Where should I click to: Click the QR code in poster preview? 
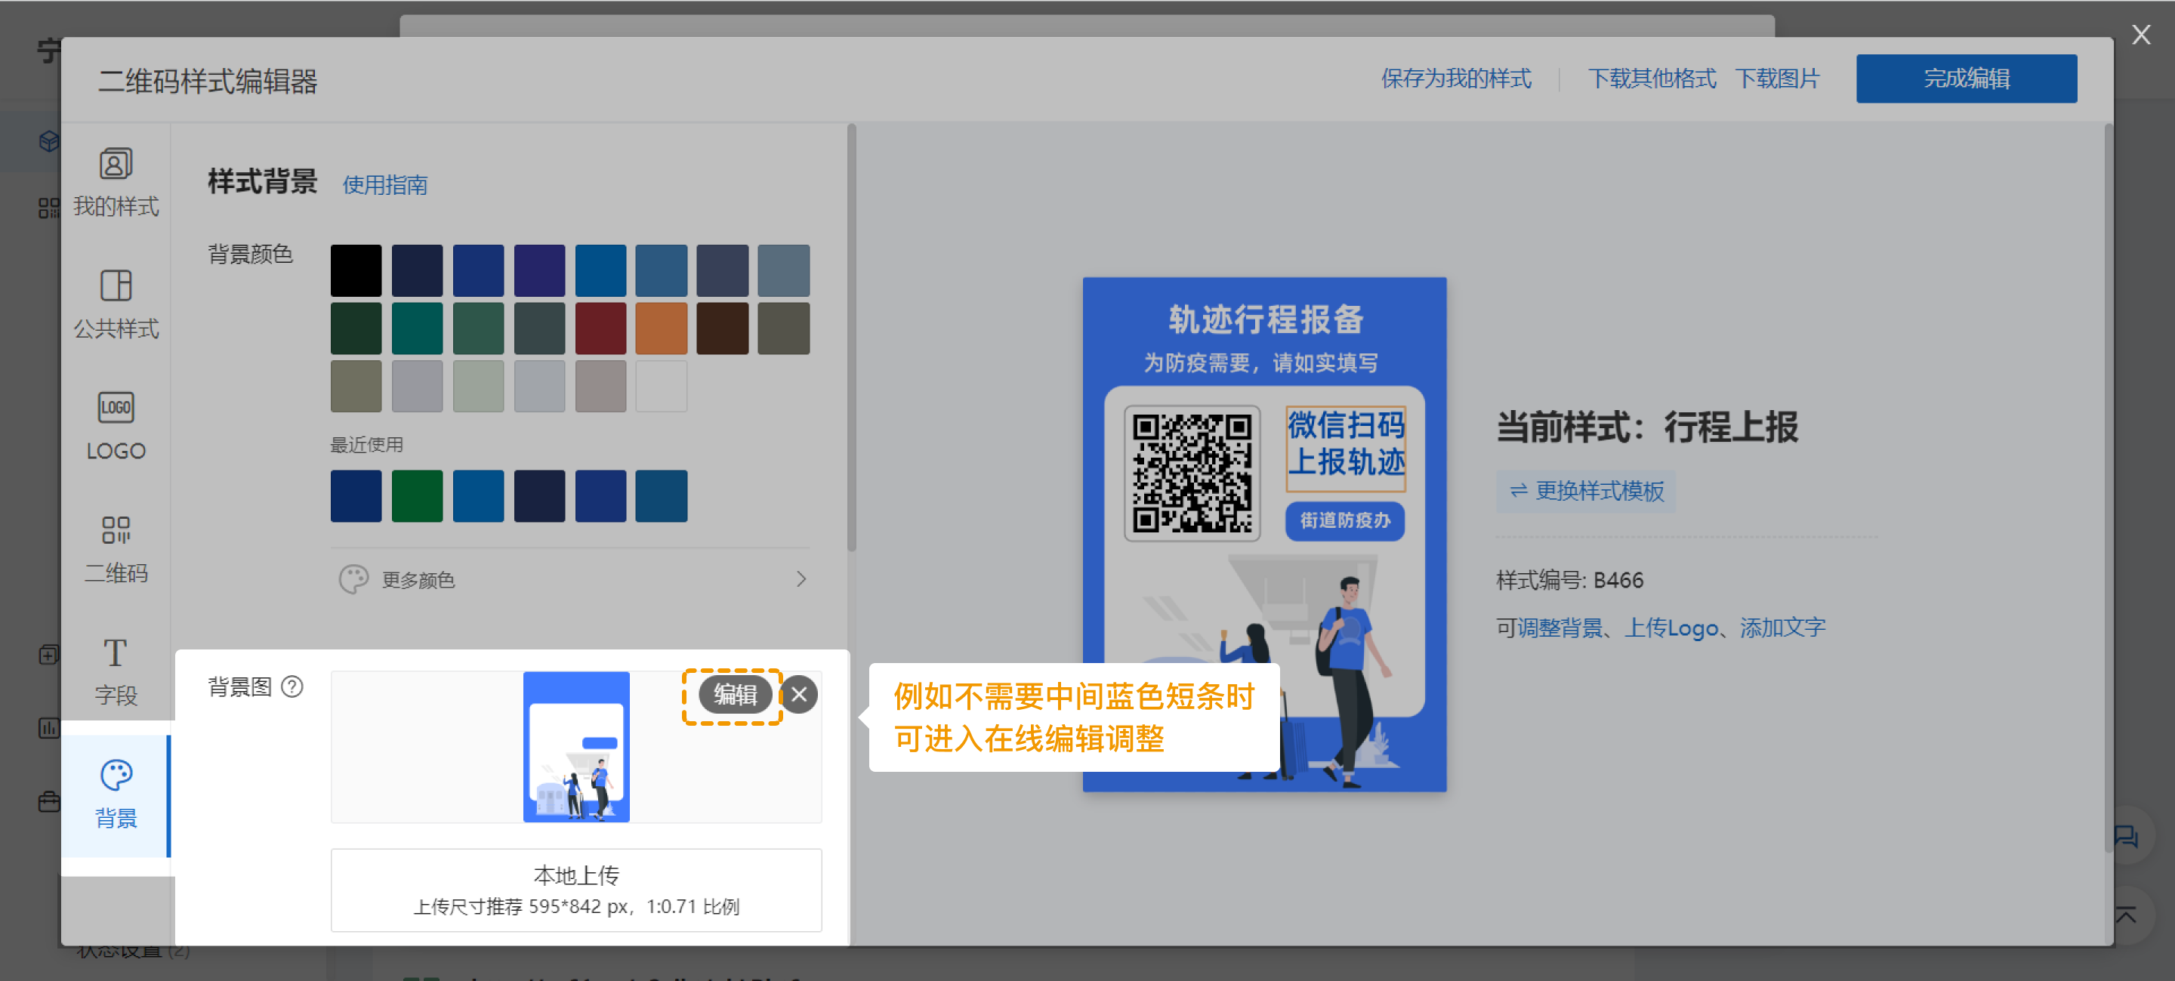click(1192, 473)
